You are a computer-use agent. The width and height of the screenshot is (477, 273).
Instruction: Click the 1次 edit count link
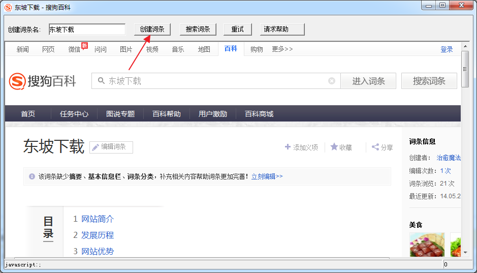(x=446, y=171)
